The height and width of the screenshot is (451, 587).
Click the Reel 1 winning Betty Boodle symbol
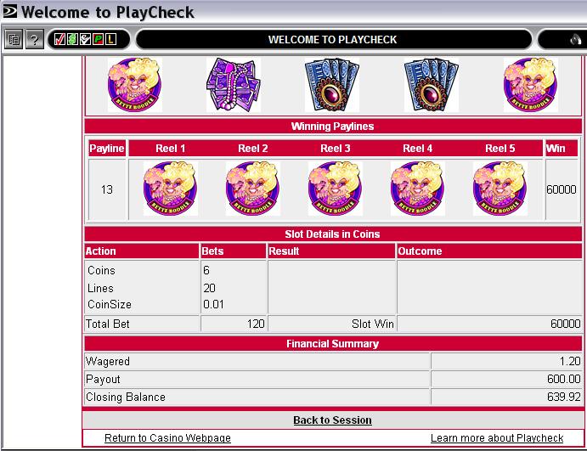(171, 189)
